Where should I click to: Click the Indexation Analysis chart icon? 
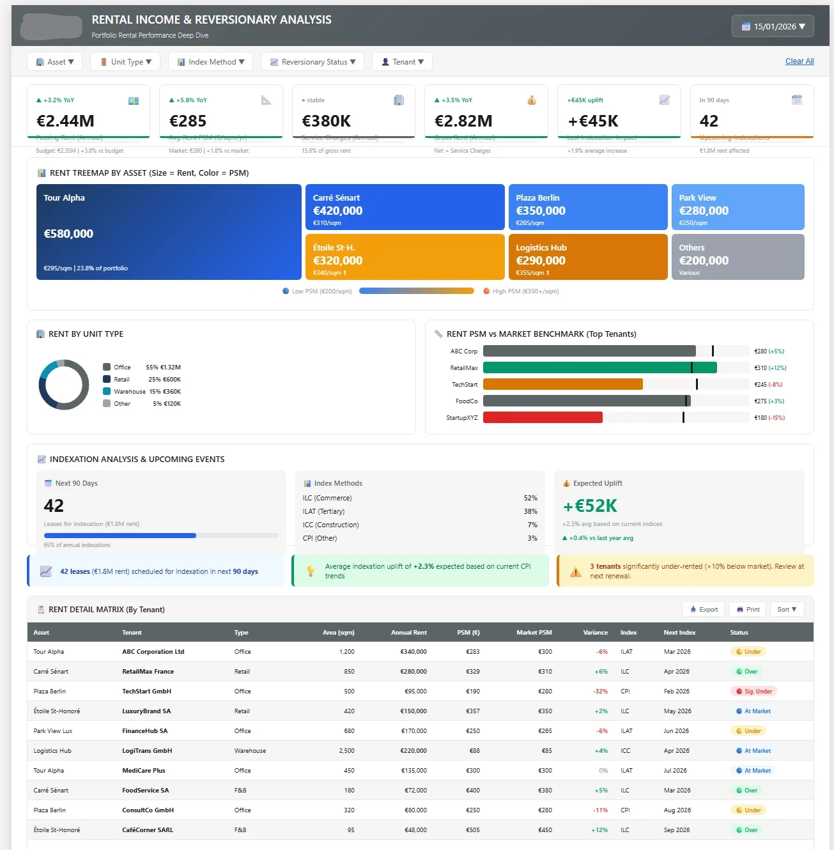(x=42, y=459)
